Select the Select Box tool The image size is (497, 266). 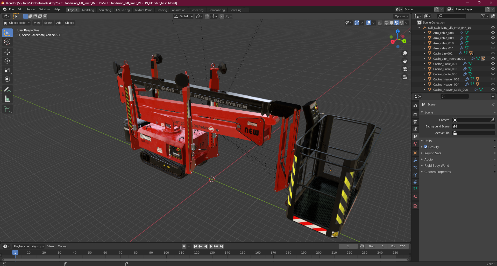[7, 33]
